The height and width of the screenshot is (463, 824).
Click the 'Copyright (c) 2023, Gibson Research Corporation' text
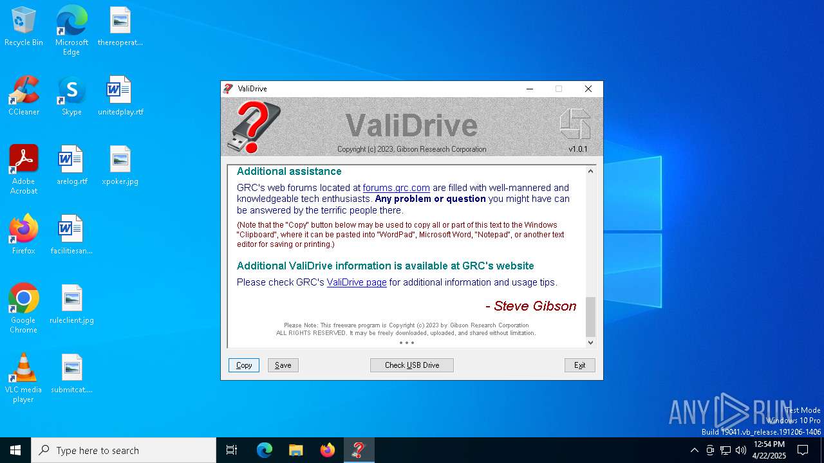pyautogui.click(x=412, y=149)
